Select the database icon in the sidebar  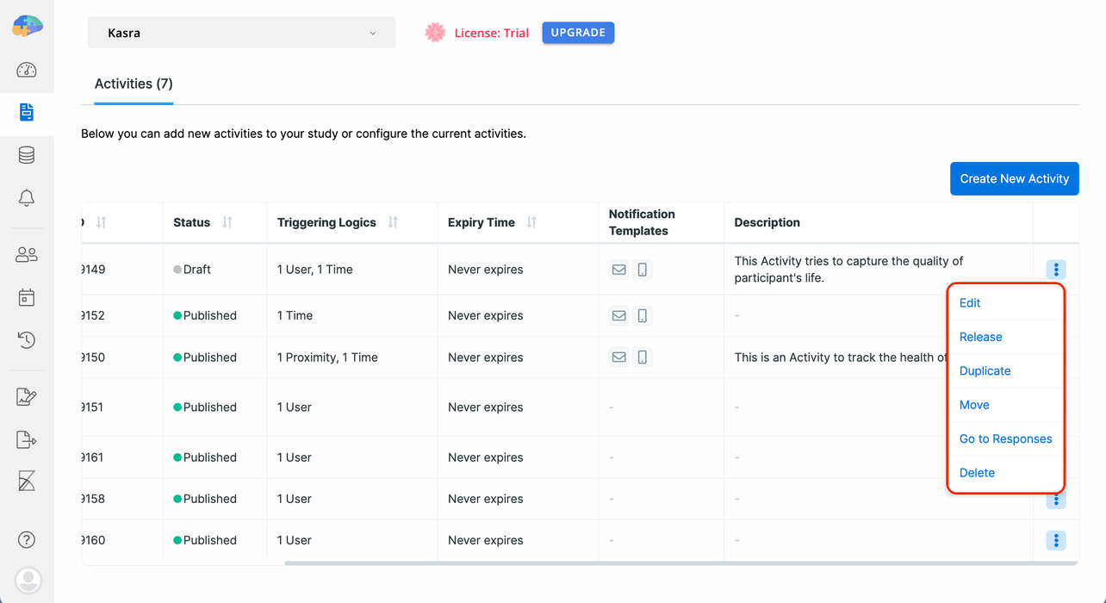27,154
